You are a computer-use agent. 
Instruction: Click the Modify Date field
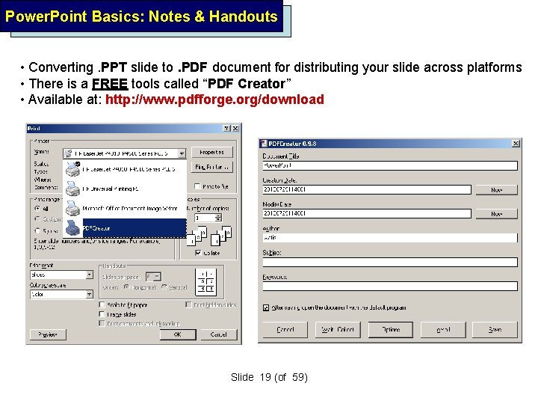click(367, 214)
